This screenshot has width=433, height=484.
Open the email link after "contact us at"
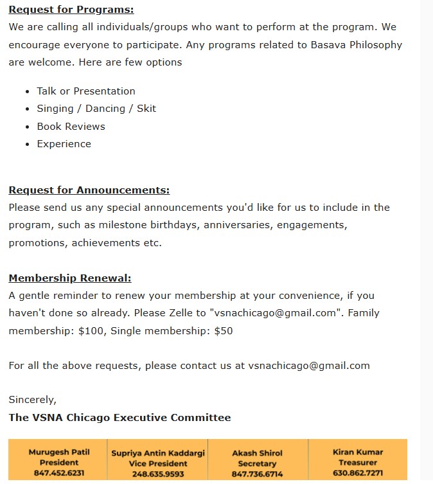click(309, 366)
